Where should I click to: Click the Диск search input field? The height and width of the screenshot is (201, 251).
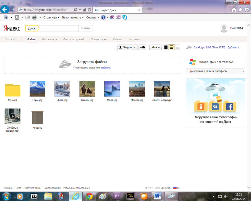click(x=57, y=28)
